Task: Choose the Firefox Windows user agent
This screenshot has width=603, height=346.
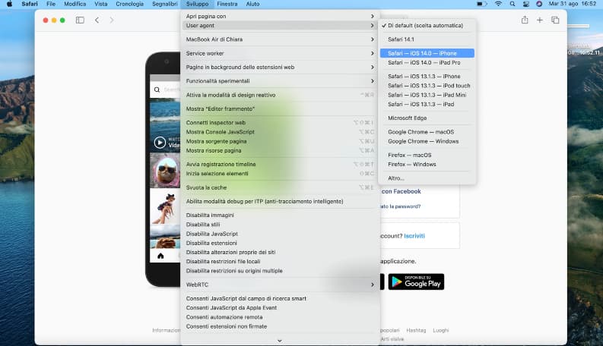Action: 427,164
